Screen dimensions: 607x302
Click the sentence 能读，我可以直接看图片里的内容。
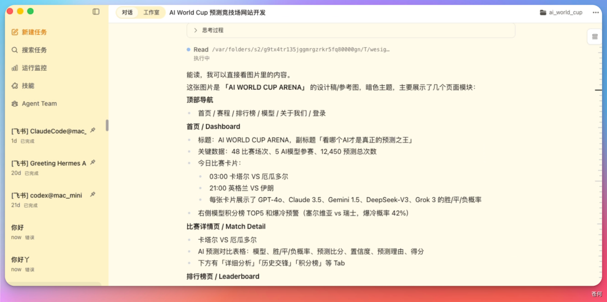click(x=238, y=75)
